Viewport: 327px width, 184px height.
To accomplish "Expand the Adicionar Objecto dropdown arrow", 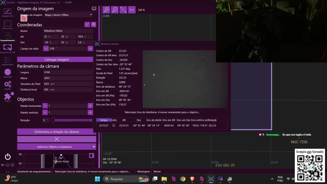I will click(94, 147).
